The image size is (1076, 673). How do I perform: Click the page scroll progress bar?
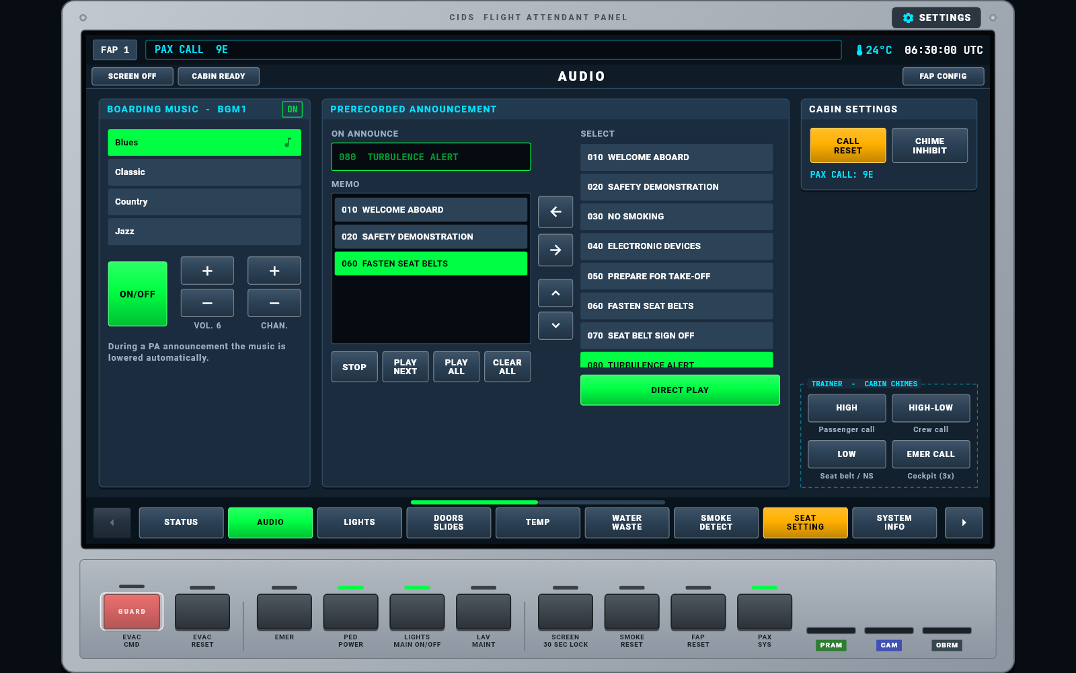coord(538,502)
